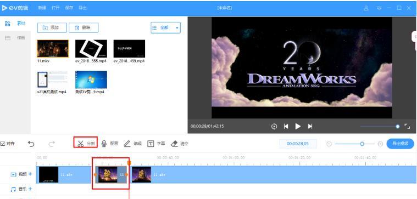Add a new video track with plus

30,174
